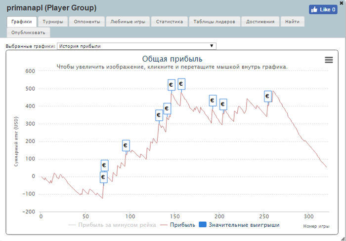Click the euro win flag near game 96
The height and width of the screenshot is (241, 346).
pyautogui.click(x=126, y=146)
